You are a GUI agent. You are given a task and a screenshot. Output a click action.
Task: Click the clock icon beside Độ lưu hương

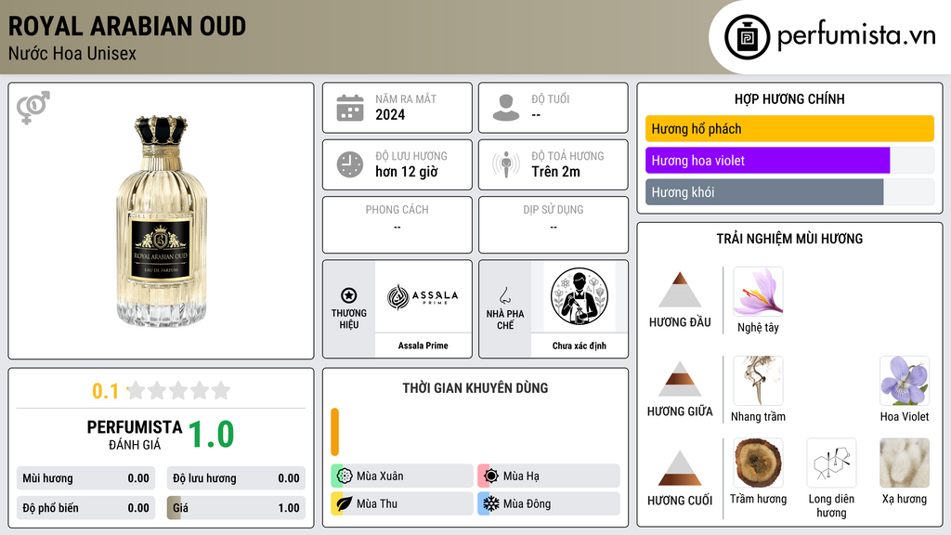(350, 164)
